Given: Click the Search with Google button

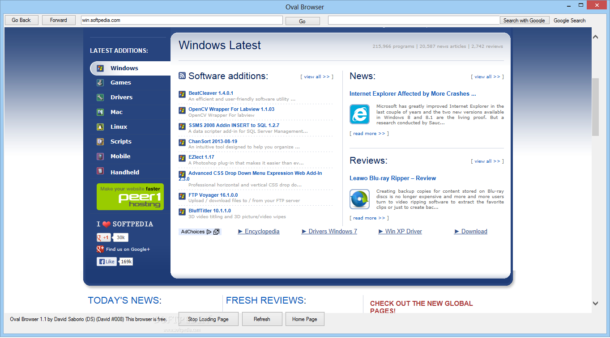Looking at the screenshot, I should 525,20.
